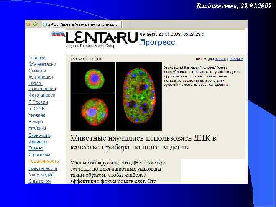The image size is (276, 207).
Task: Open the empty new tab button
Action: 126,25
